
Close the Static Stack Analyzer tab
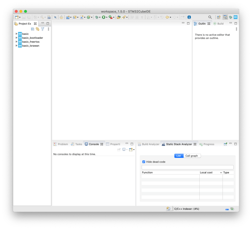coord(195,144)
